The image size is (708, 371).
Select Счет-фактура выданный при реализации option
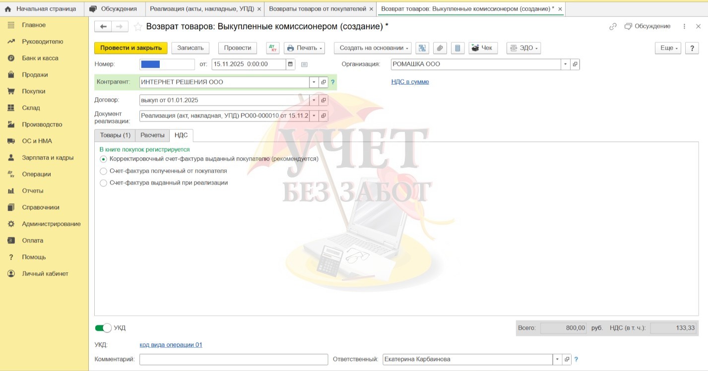(x=103, y=183)
